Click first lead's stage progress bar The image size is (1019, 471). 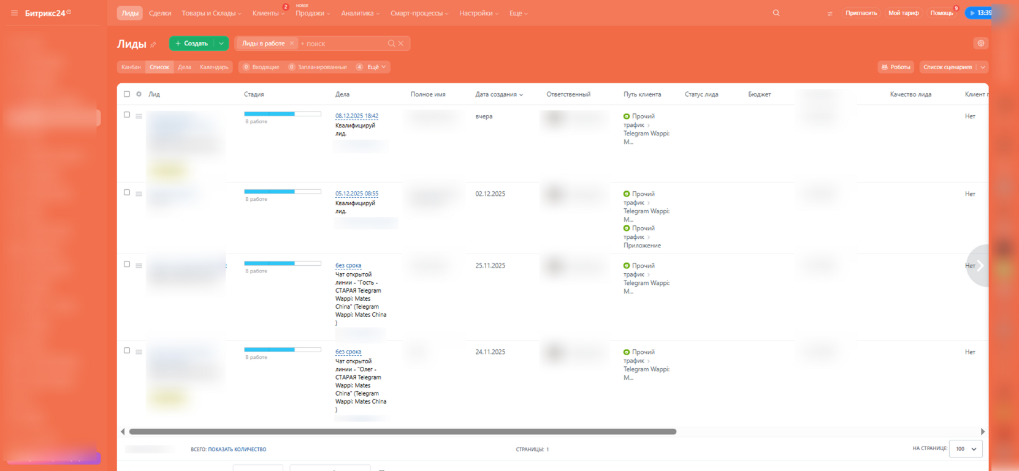[282, 114]
